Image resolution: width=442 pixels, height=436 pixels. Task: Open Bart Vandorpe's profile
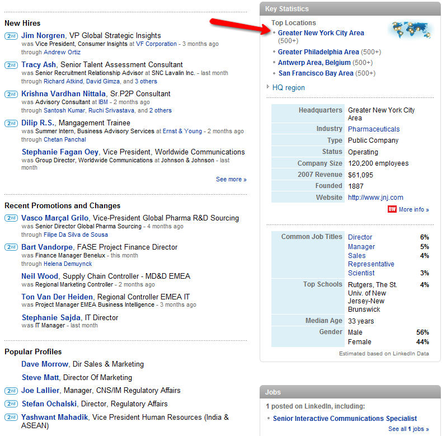click(x=47, y=247)
